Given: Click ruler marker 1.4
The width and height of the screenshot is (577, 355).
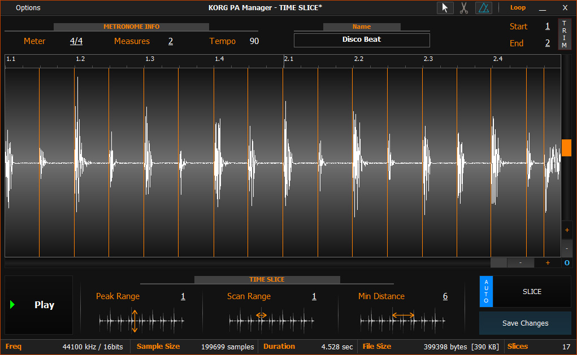Looking at the screenshot, I should pos(219,59).
